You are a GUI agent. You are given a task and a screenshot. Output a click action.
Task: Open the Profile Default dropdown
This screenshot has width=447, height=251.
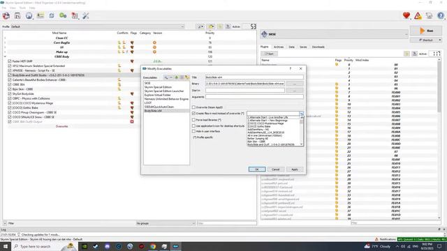point(98,26)
